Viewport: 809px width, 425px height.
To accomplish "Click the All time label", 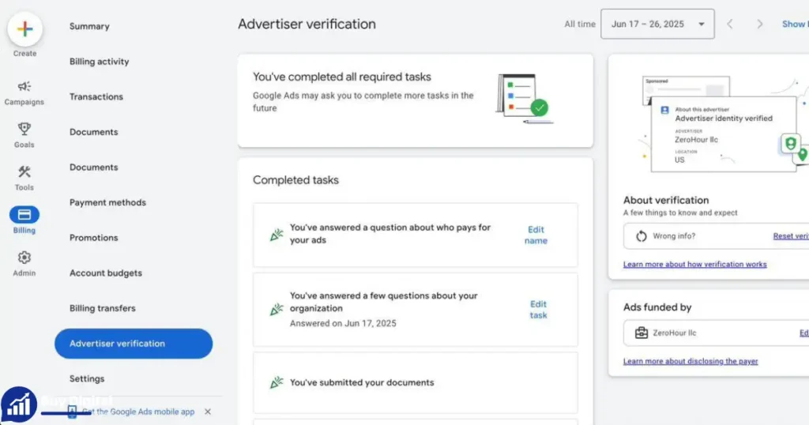I will click(579, 24).
